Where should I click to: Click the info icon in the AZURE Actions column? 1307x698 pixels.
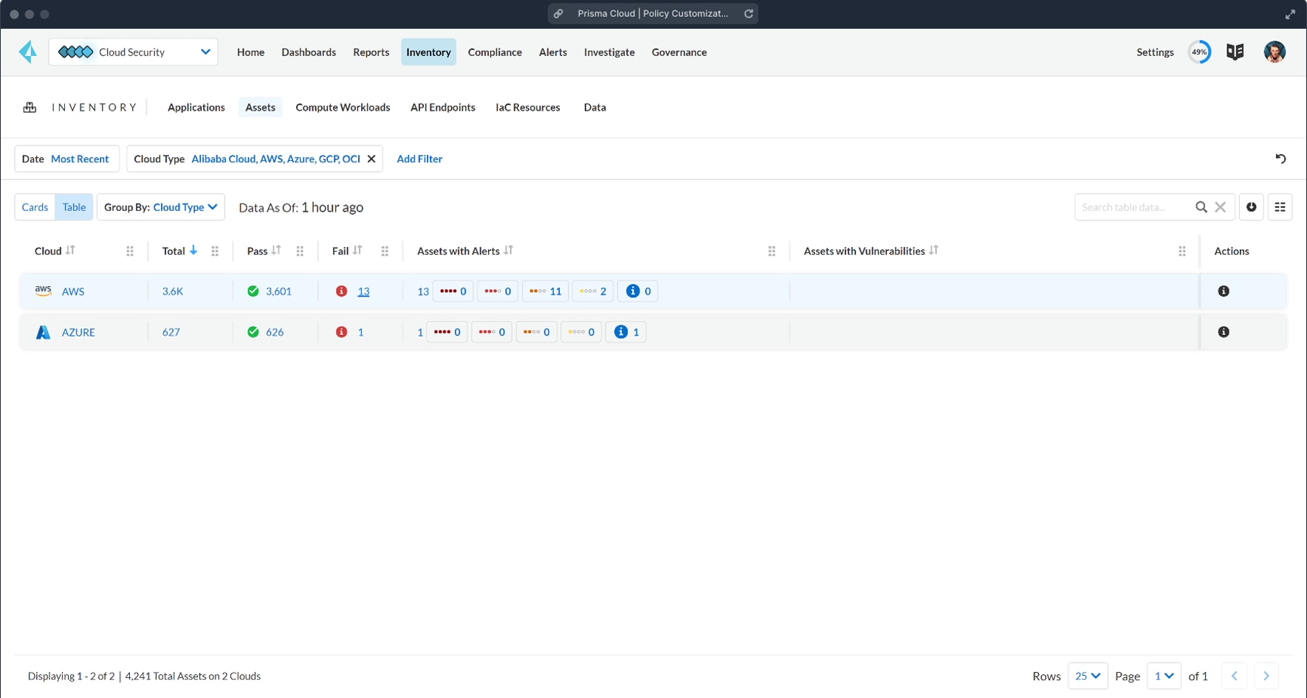[x=1224, y=332]
